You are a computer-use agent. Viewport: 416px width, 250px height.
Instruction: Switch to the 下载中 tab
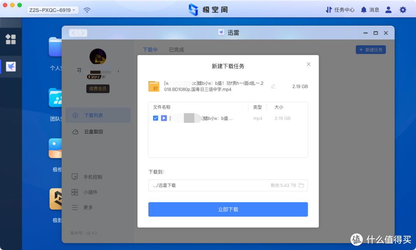[x=150, y=49]
